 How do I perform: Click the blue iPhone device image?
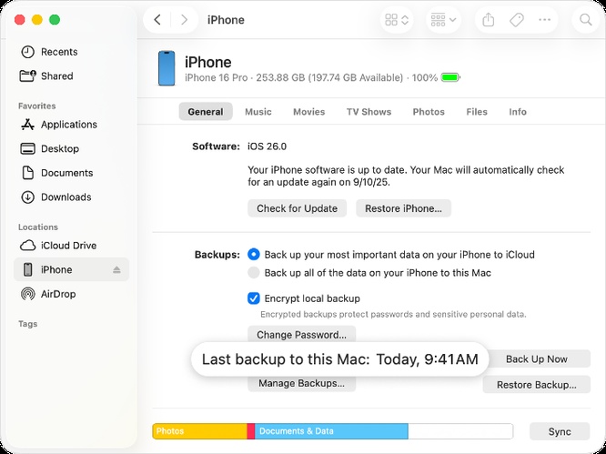167,68
